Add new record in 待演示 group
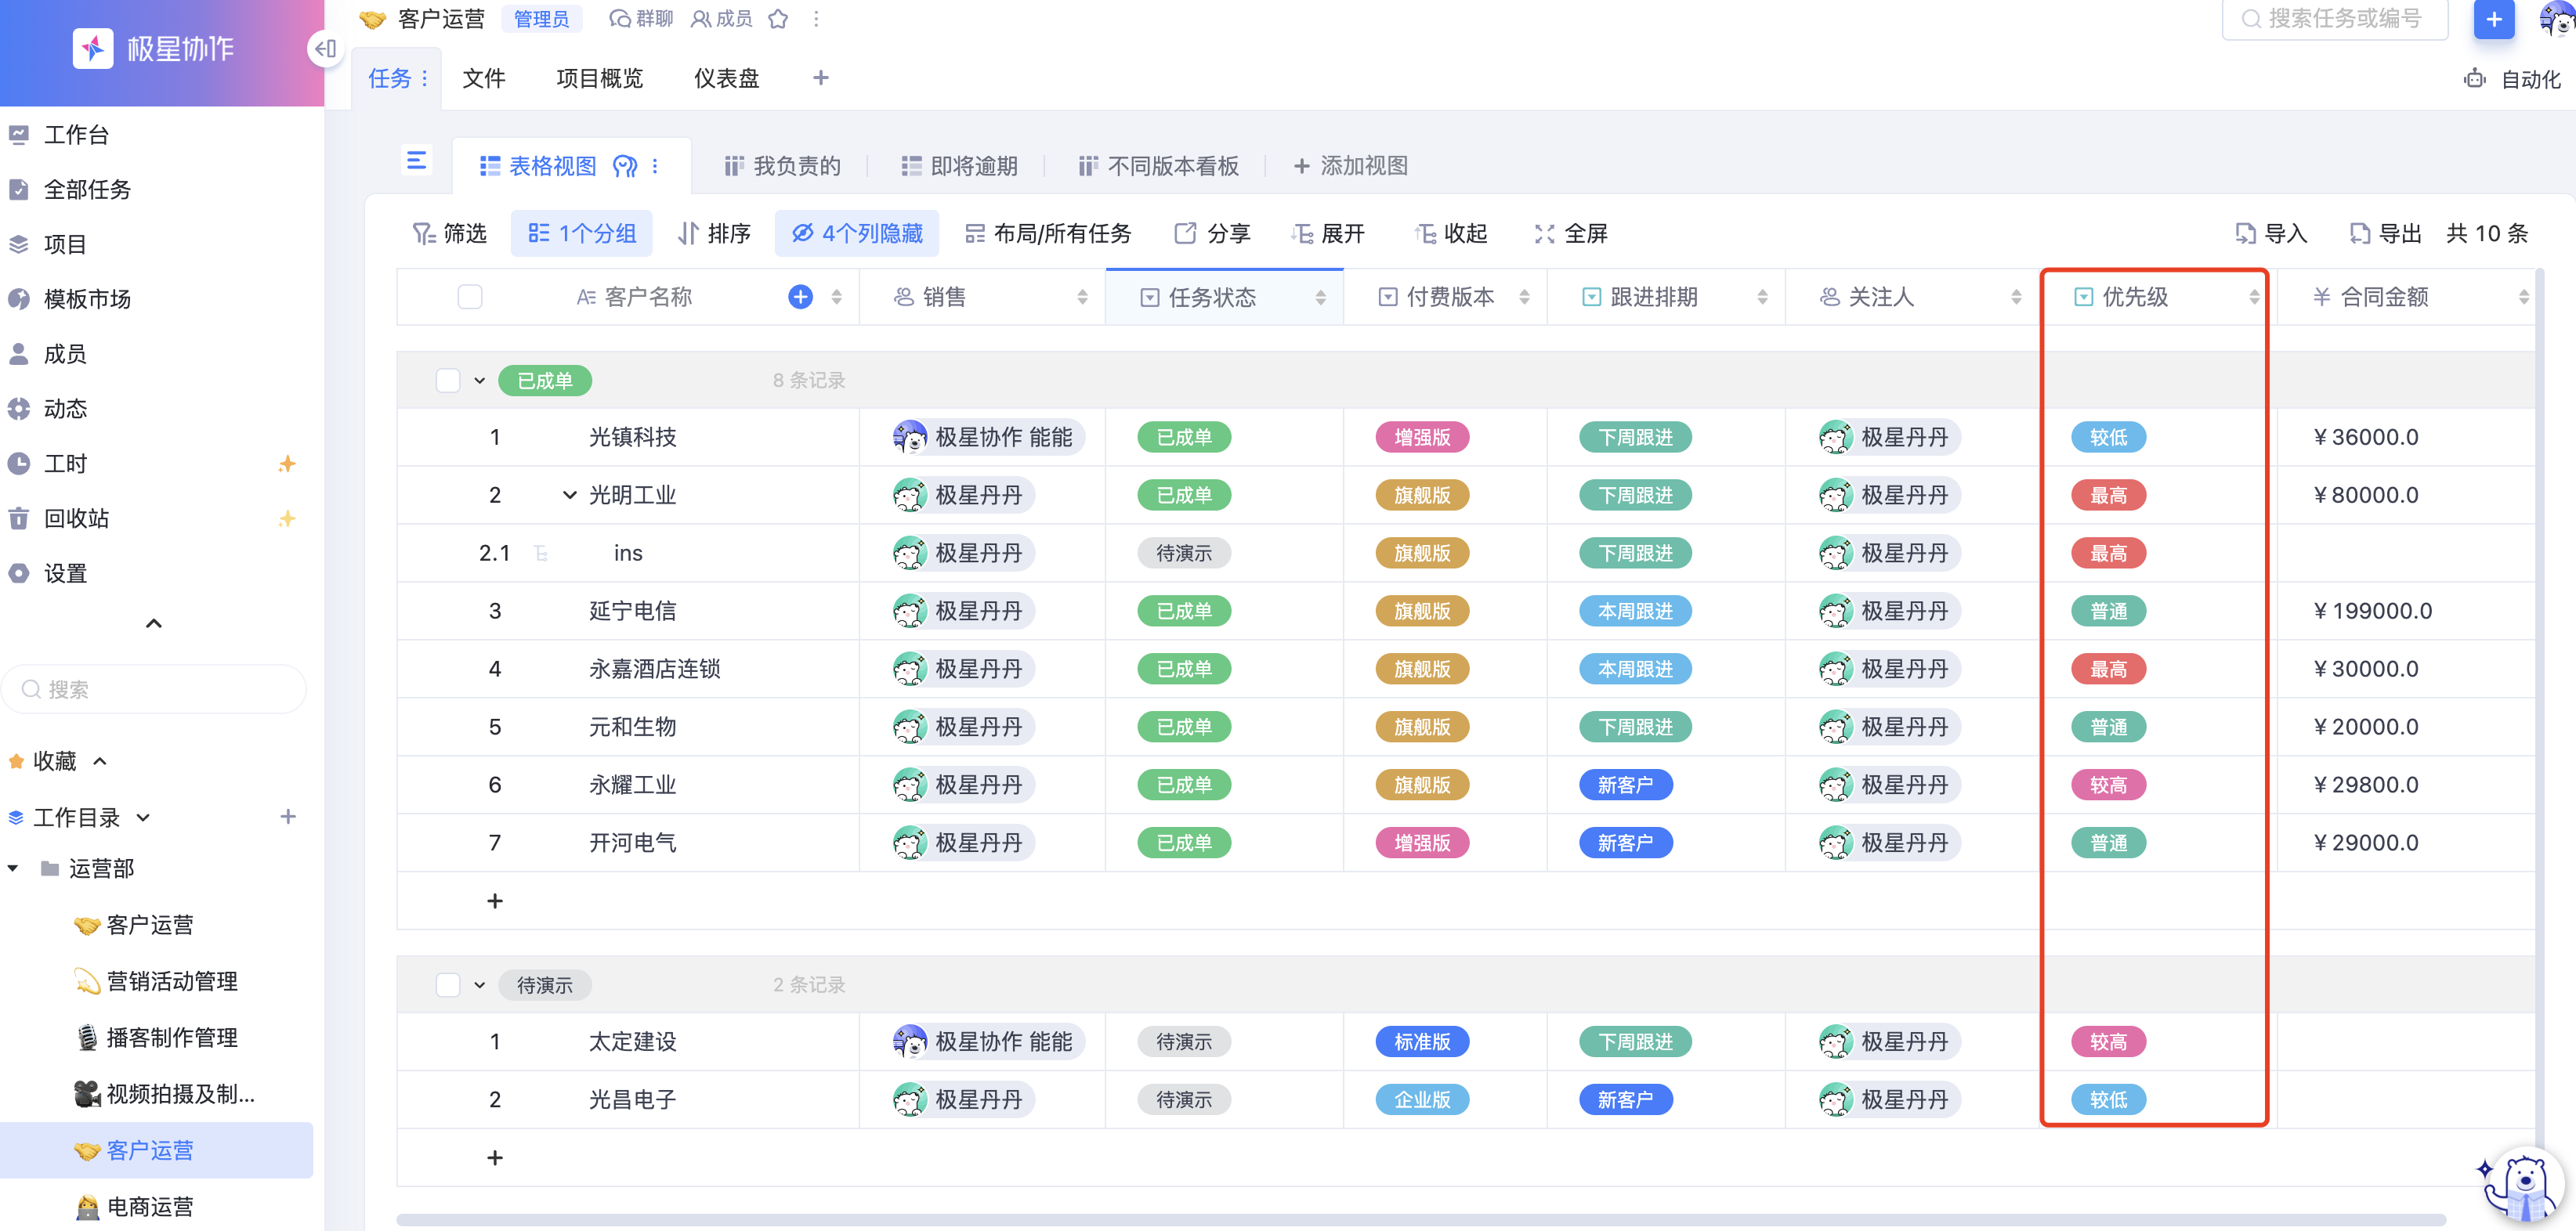The width and height of the screenshot is (2576, 1231). (x=495, y=1158)
